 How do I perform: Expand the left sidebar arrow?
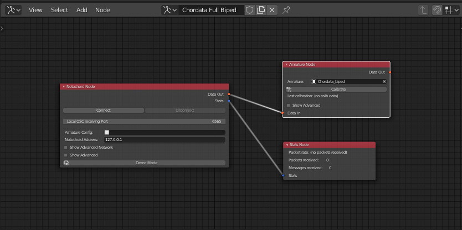tap(2, 28)
